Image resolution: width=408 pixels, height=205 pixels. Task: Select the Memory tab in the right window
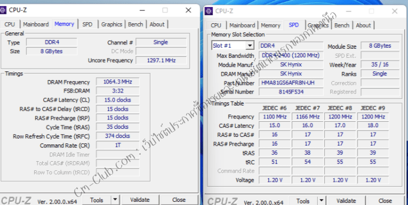tap(271, 25)
